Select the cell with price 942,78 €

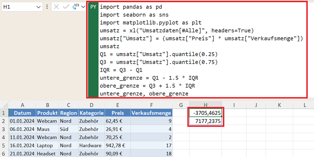[118, 146]
